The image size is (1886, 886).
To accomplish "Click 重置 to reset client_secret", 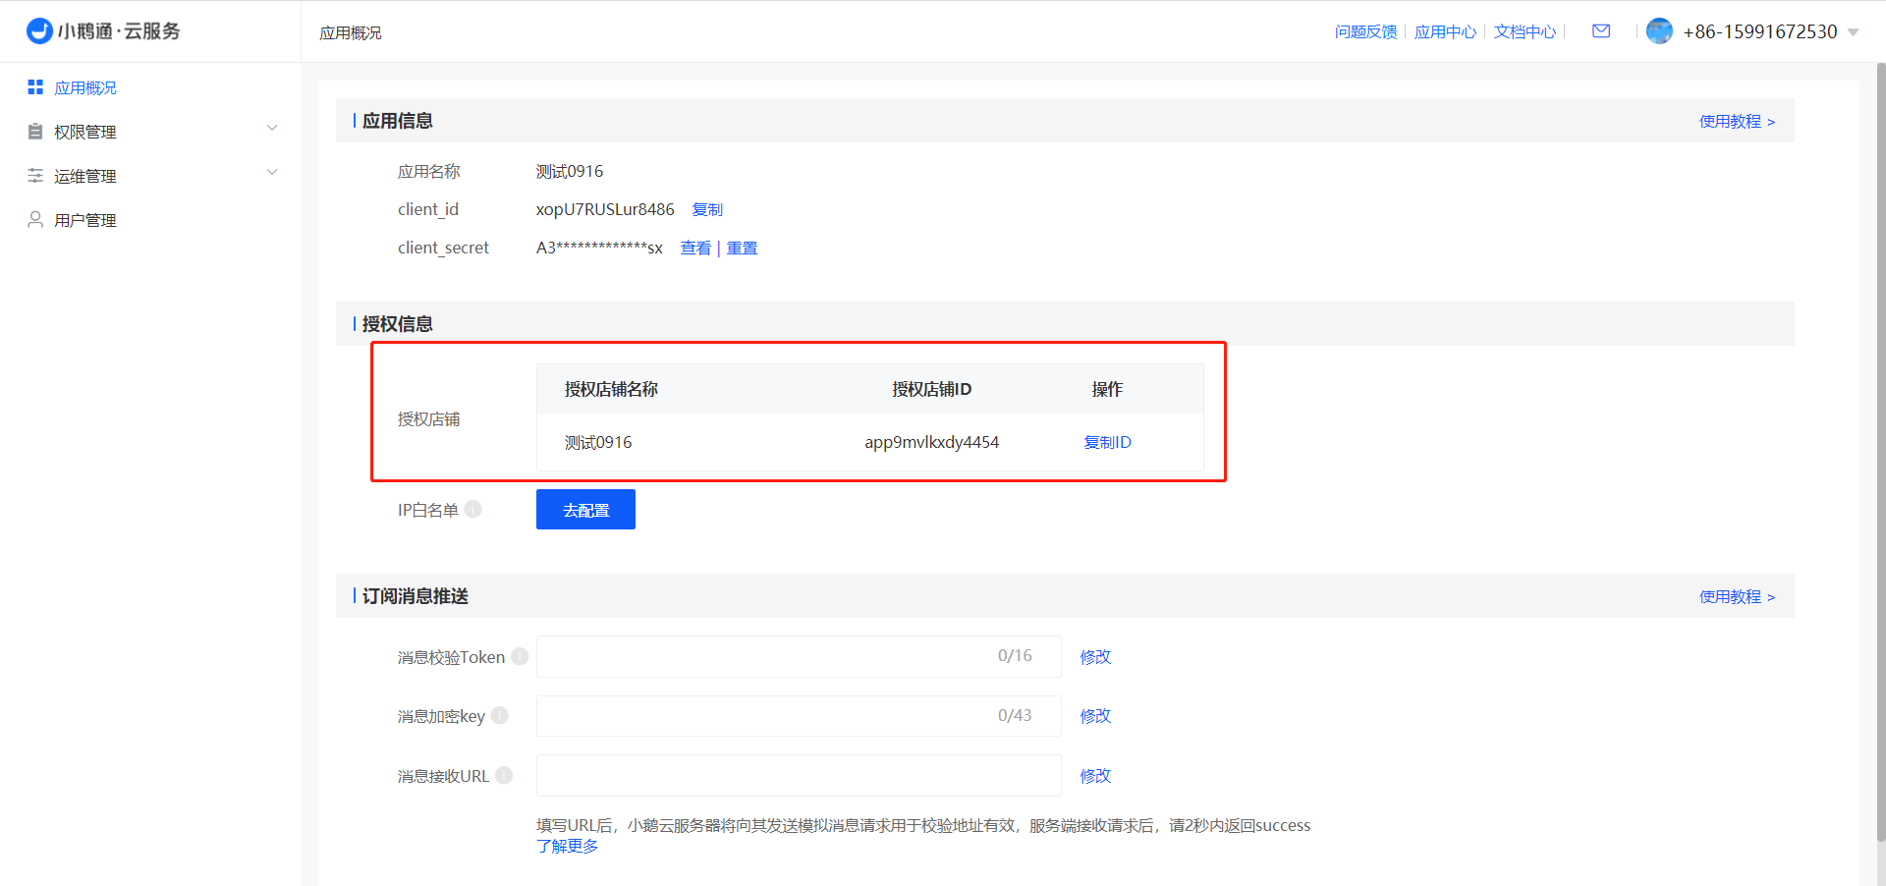I will point(742,248).
